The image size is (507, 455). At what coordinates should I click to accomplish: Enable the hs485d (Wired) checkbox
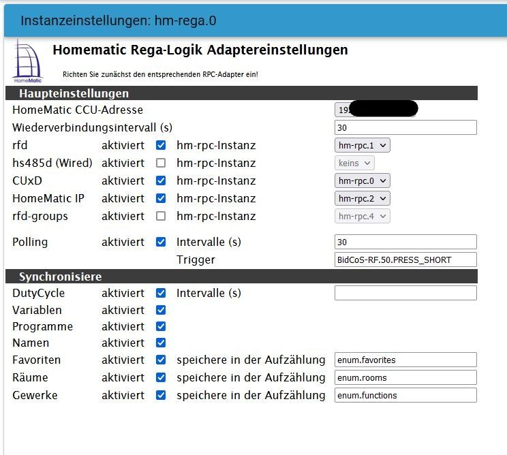point(161,163)
